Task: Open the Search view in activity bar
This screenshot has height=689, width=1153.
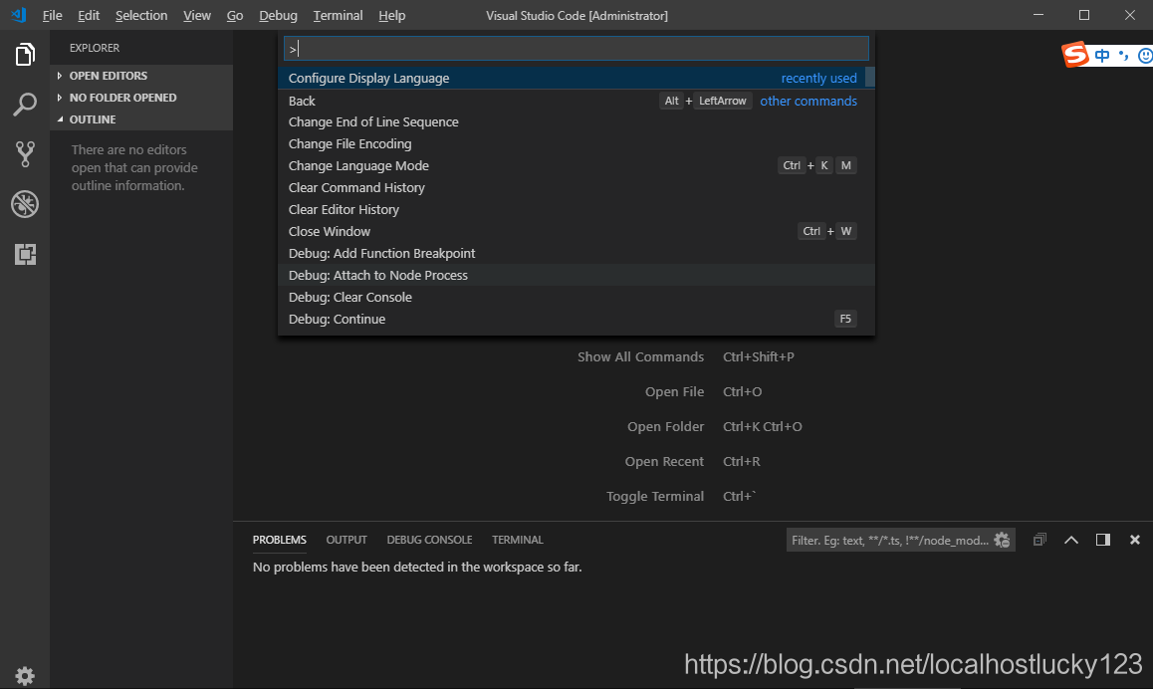Action: 25,105
